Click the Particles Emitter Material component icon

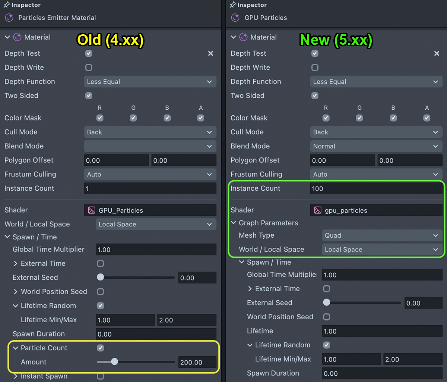coord(9,18)
